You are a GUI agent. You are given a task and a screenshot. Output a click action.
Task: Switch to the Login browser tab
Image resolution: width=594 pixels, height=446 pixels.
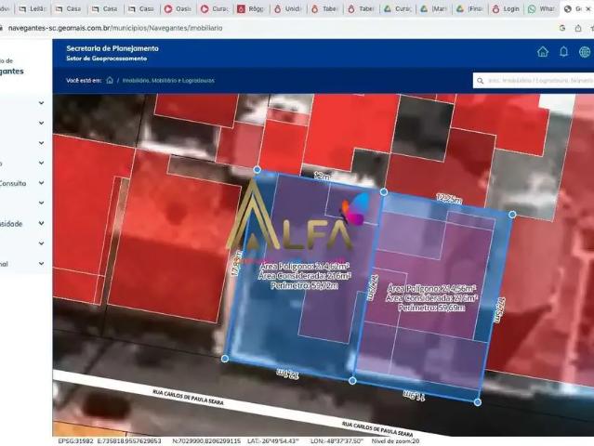click(506, 8)
